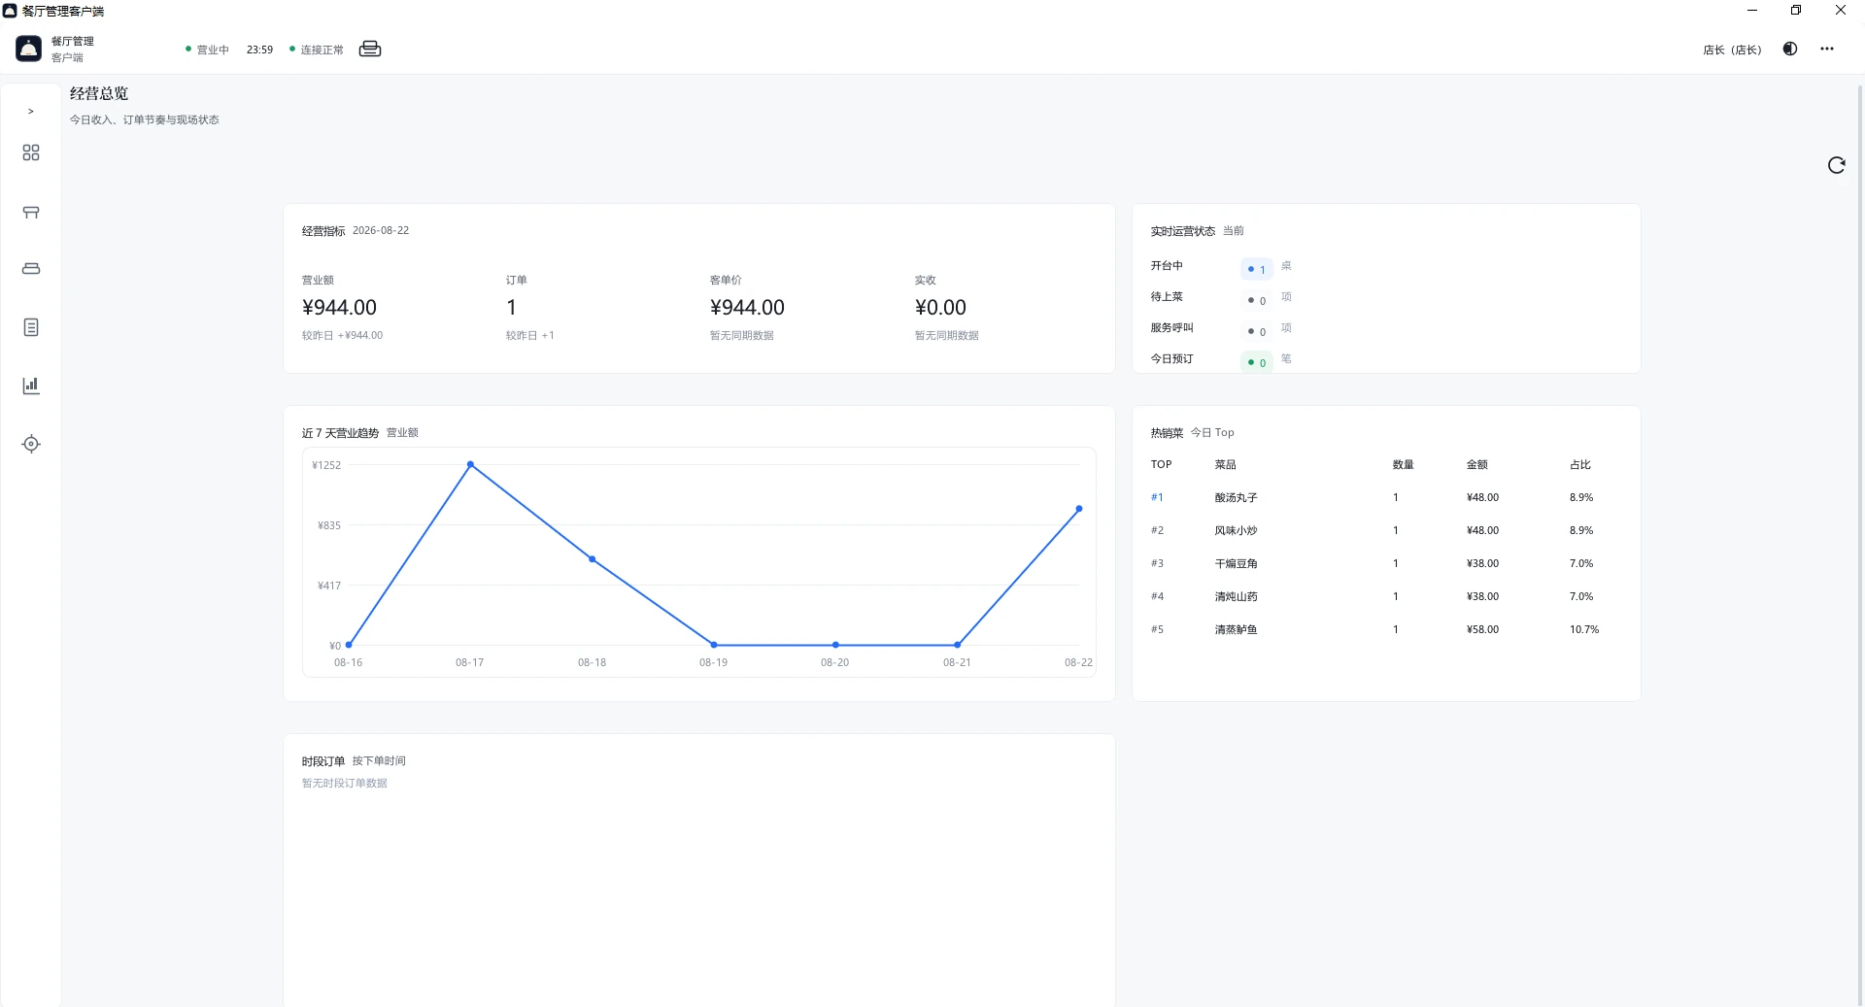This screenshot has width=1865, height=1007.
Task: Click the 今日预订 count badge
Action: pos(1257,362)
